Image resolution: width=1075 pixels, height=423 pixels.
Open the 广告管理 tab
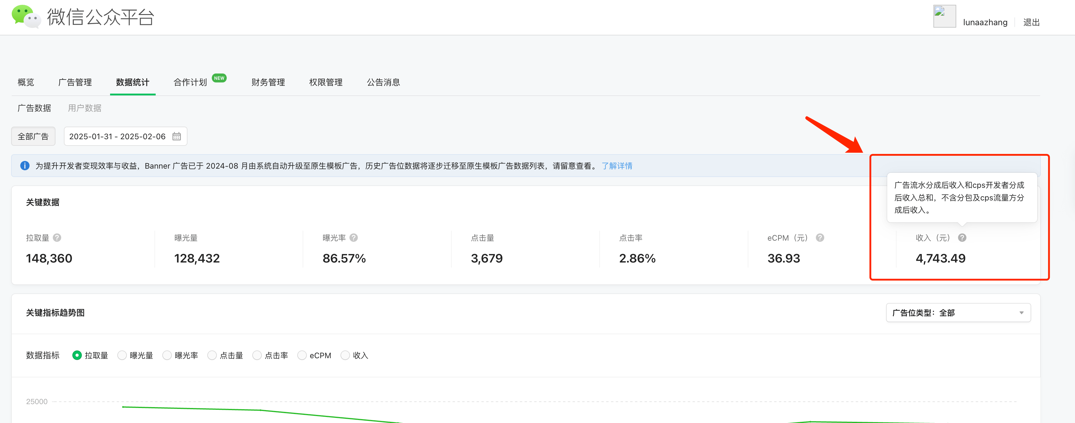click(75, 82)
